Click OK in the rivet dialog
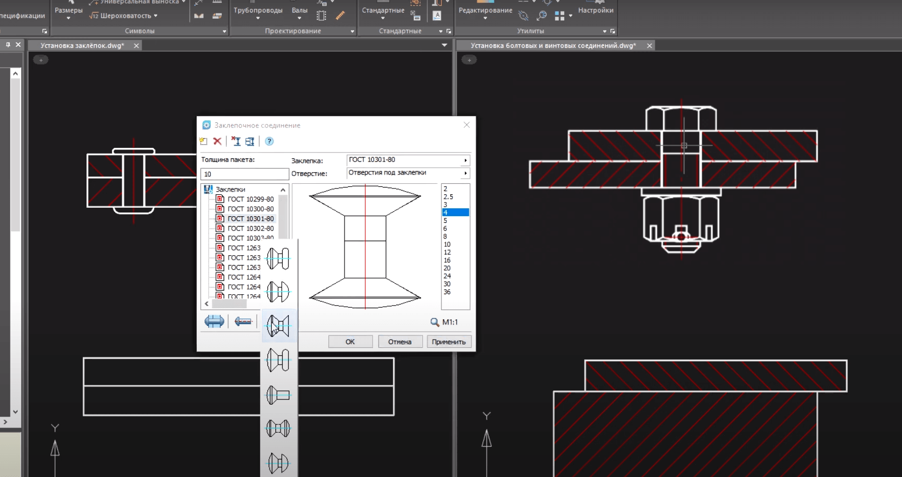The width and height of the screenshot is (902, 477). coord(350,342)
